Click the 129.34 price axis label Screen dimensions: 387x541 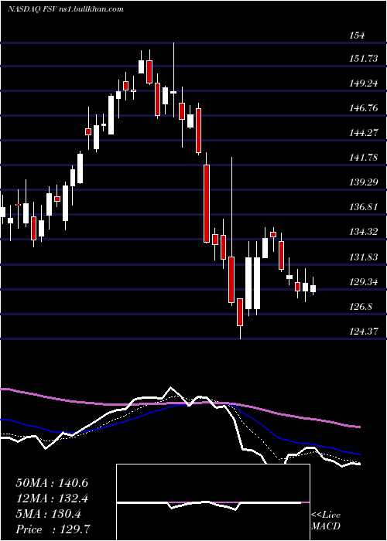(x=364, y=282)
